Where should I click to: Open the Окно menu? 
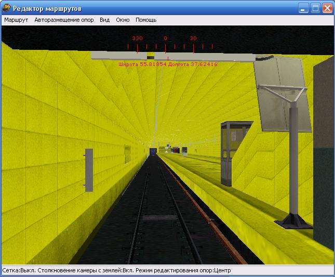pos(123,20)
